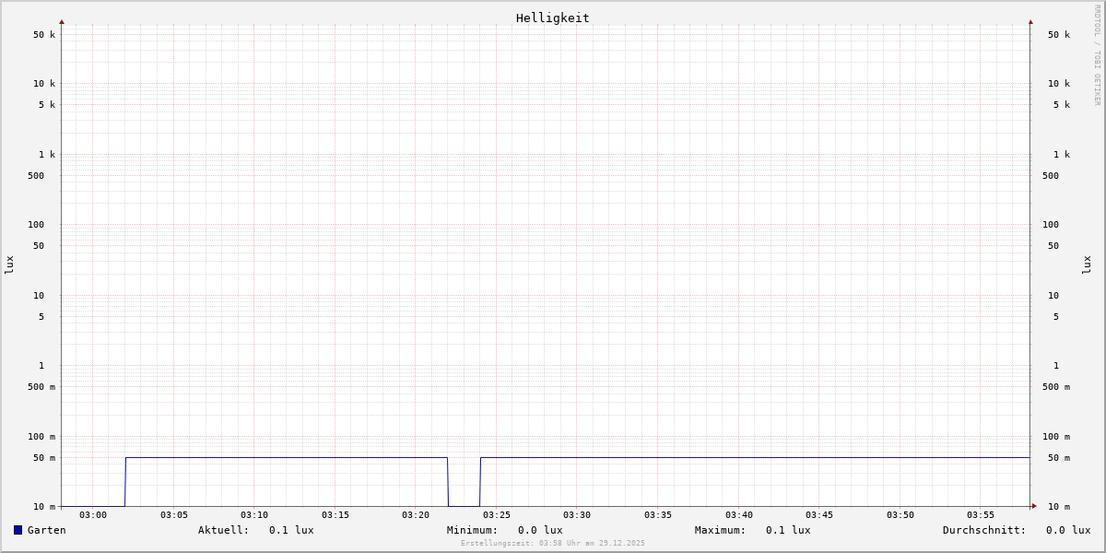
Task: Pick the 03:40 time axis label
Action: [x=739, y=515]
